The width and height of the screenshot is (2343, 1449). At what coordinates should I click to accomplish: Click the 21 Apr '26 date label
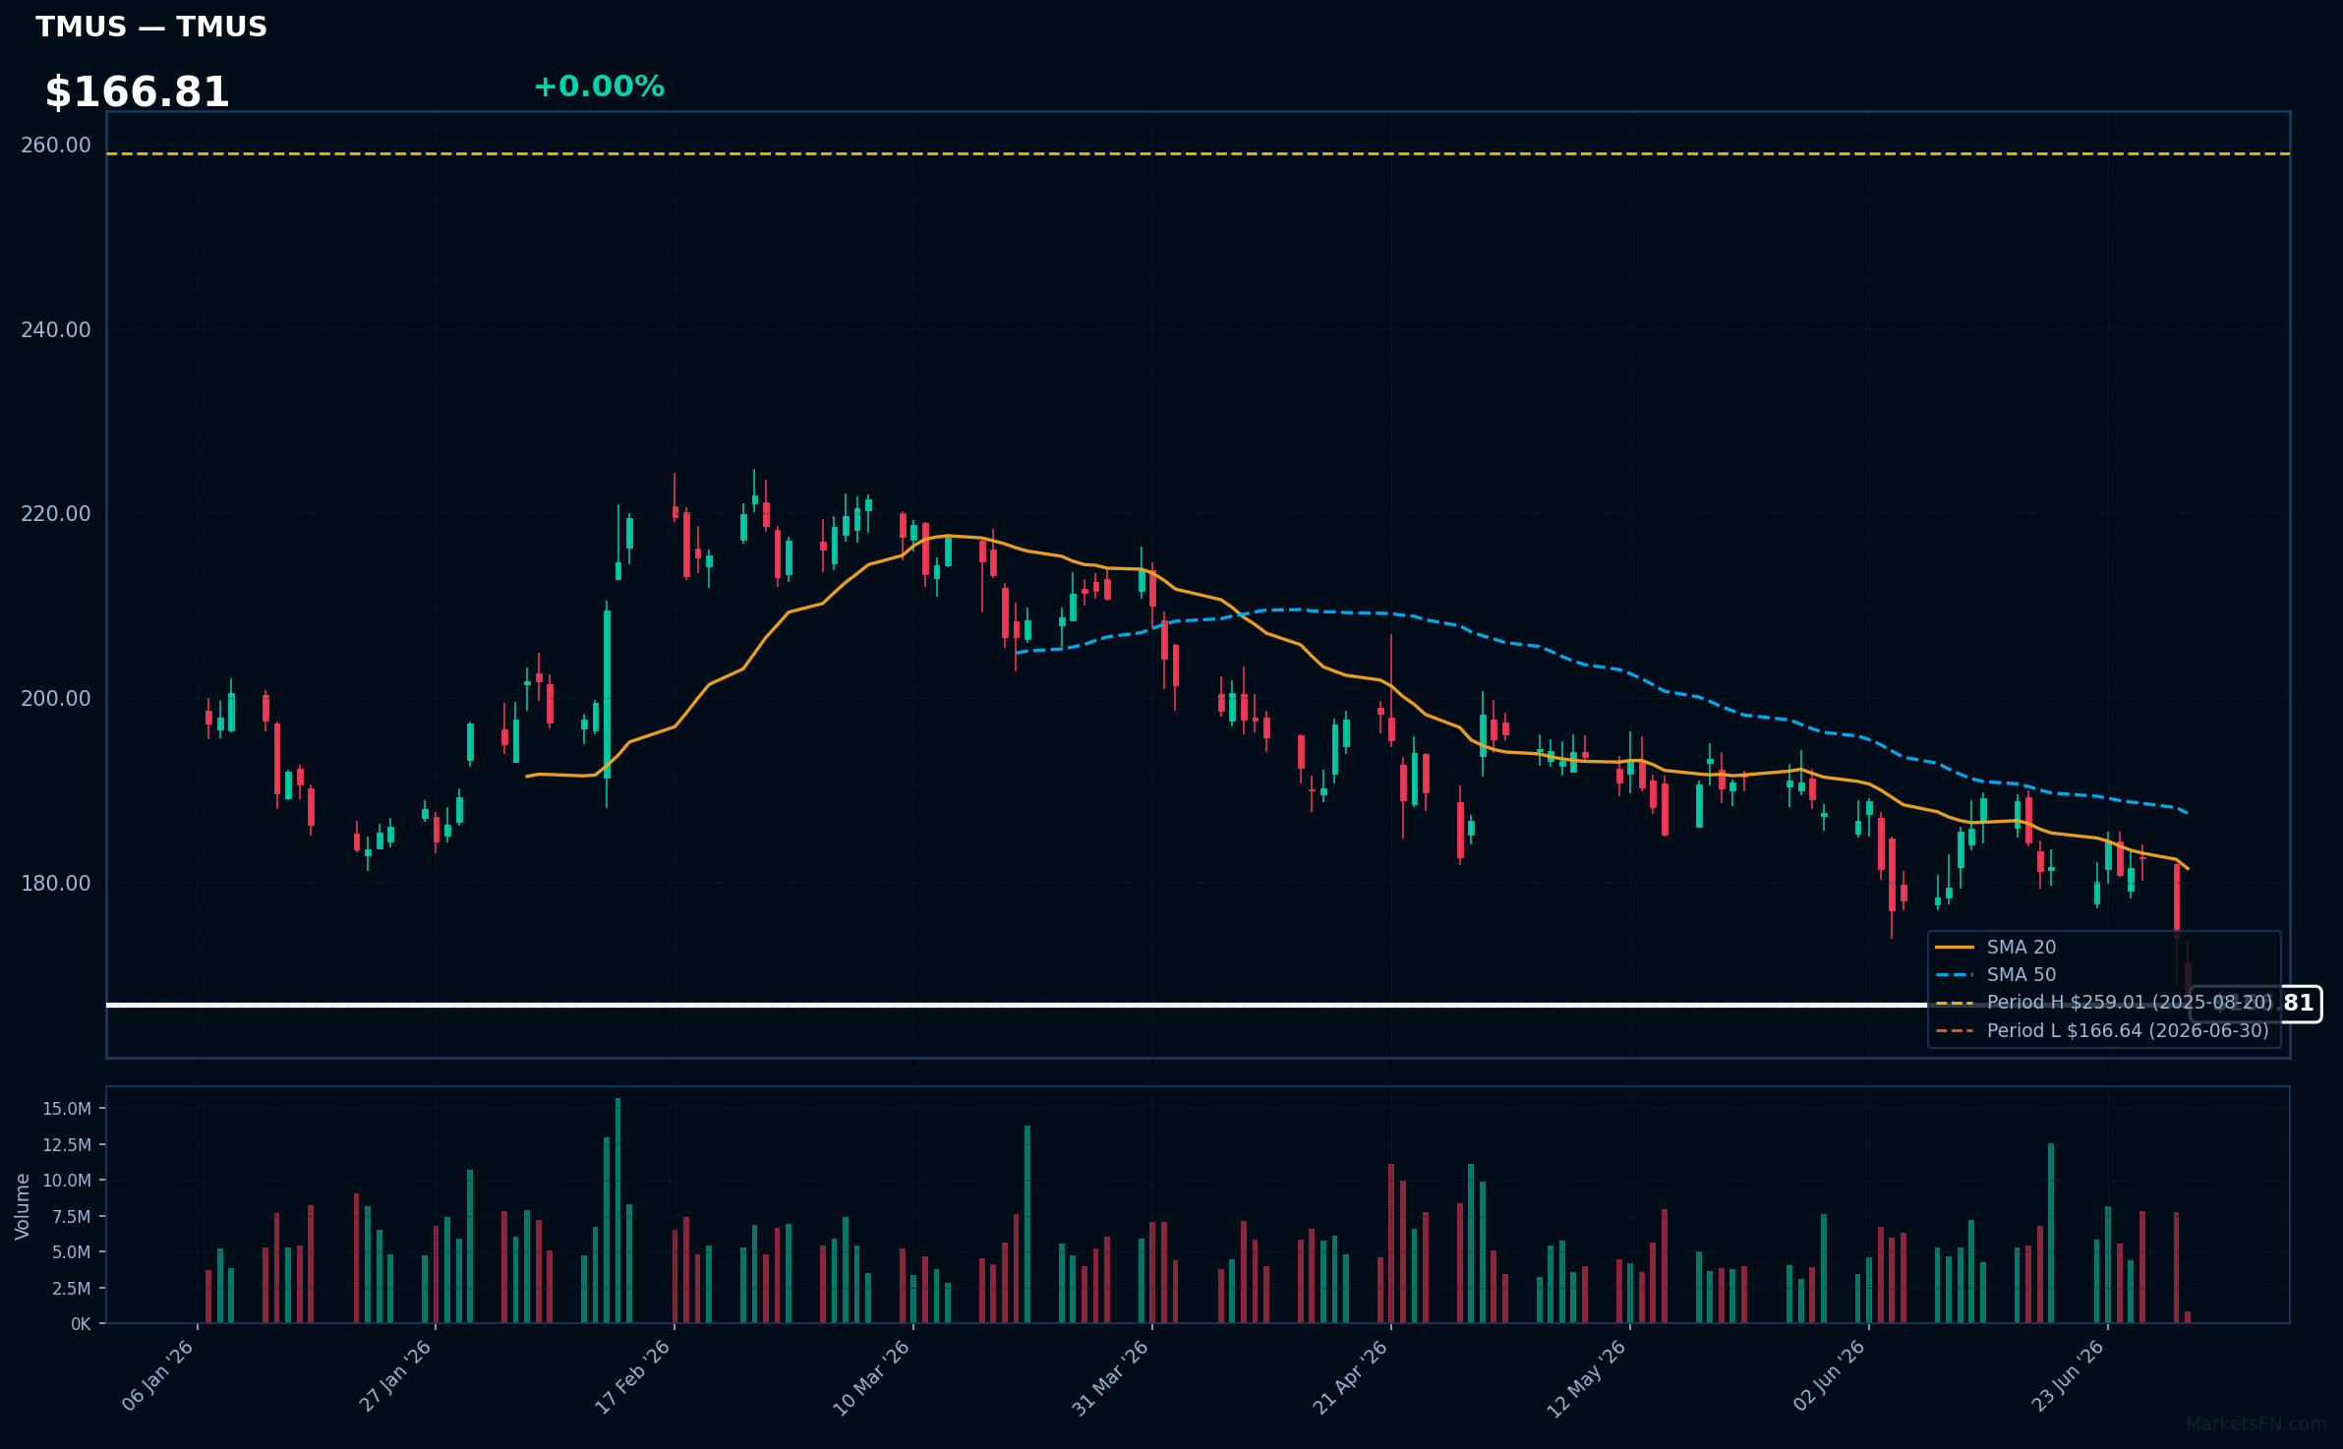[1352, 1377]
